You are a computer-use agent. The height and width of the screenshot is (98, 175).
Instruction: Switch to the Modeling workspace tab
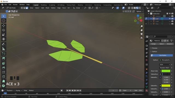[x=43, y=5]
